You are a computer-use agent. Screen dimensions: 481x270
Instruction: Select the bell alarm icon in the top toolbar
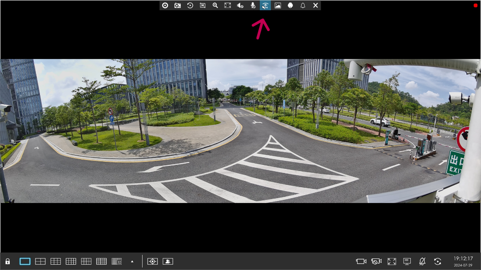[x=303, y=5]
